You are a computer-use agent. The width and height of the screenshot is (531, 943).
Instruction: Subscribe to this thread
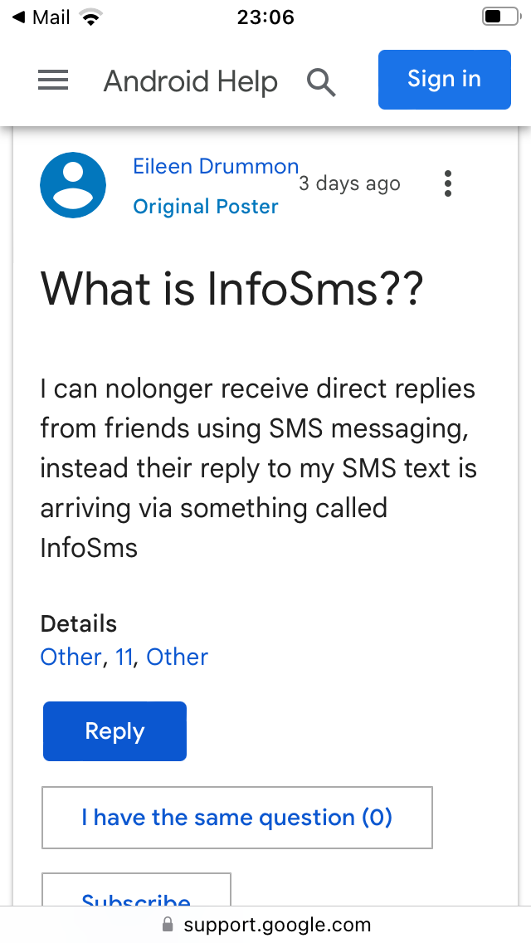(x=135, y=901)
